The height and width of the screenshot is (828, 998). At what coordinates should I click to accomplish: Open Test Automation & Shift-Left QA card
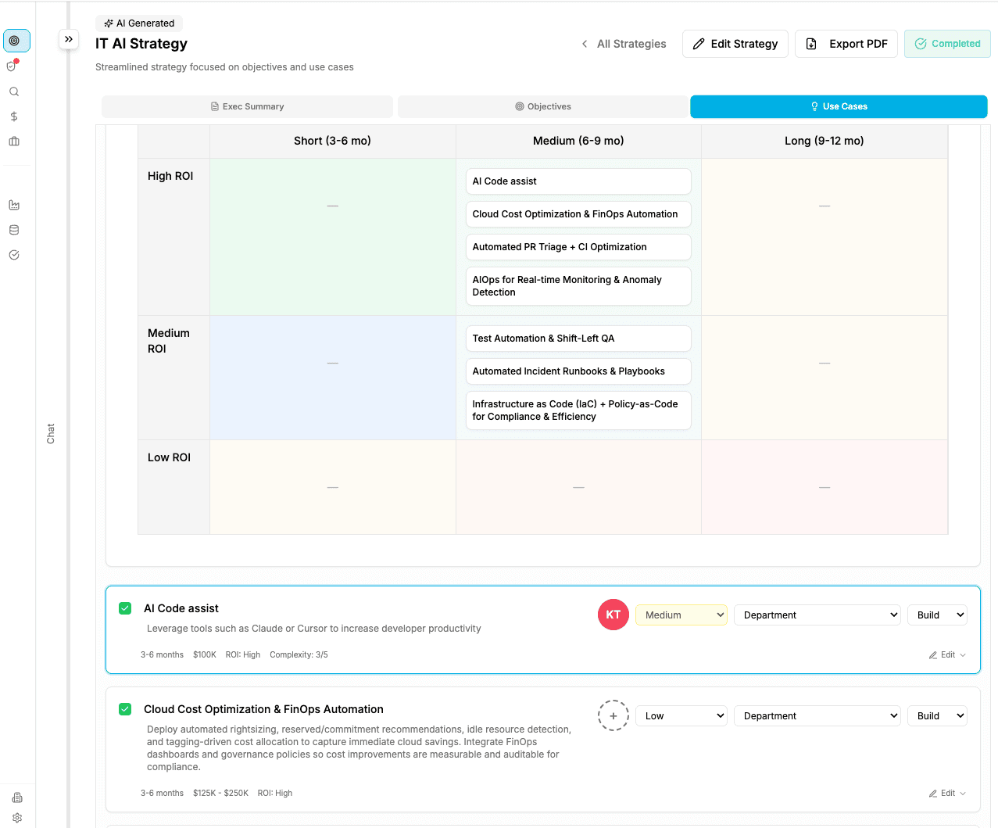click(578, 339)
